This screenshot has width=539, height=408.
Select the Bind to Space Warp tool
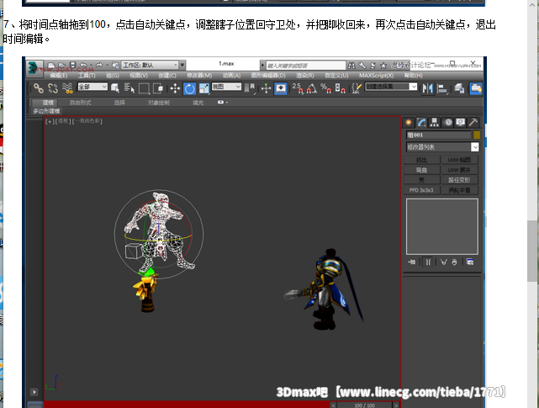pyautogui.click(x=68, y=88)
